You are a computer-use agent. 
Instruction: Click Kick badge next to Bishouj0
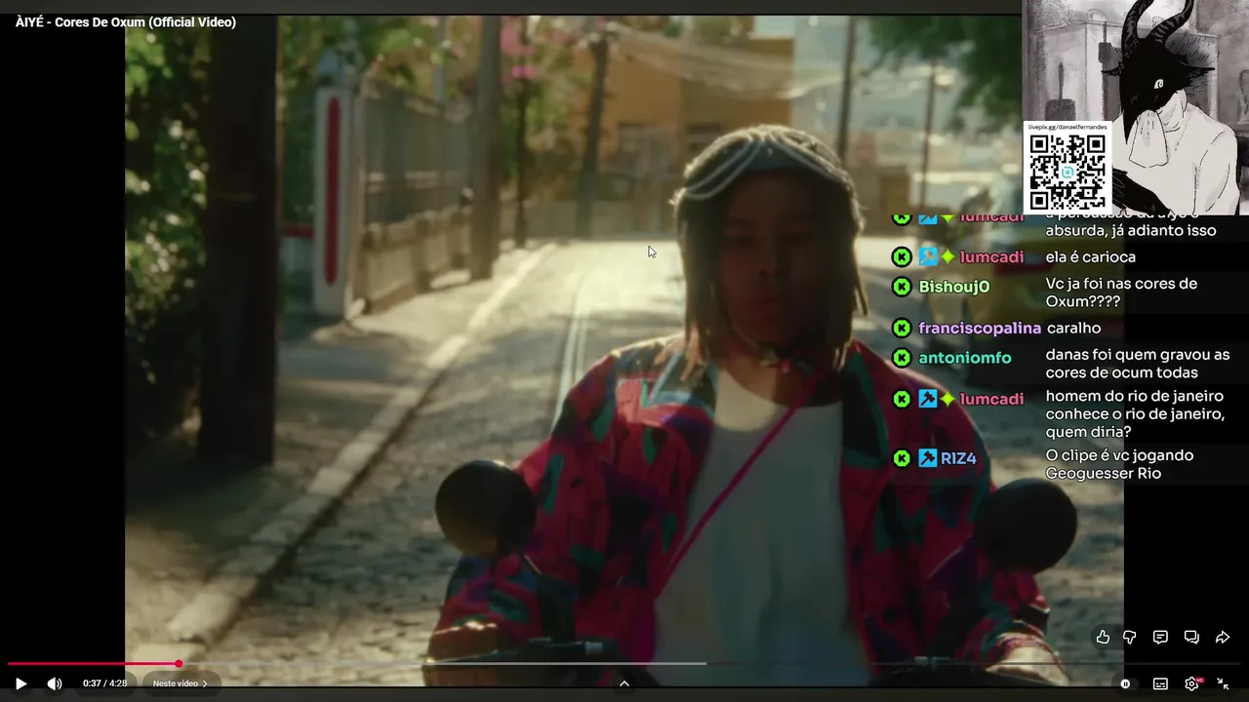902,287
